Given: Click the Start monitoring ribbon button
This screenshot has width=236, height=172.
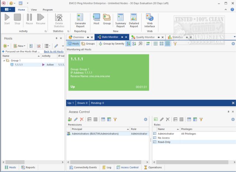Looking at the screenshot, I should pyautogui.click(x=7, y=19).
